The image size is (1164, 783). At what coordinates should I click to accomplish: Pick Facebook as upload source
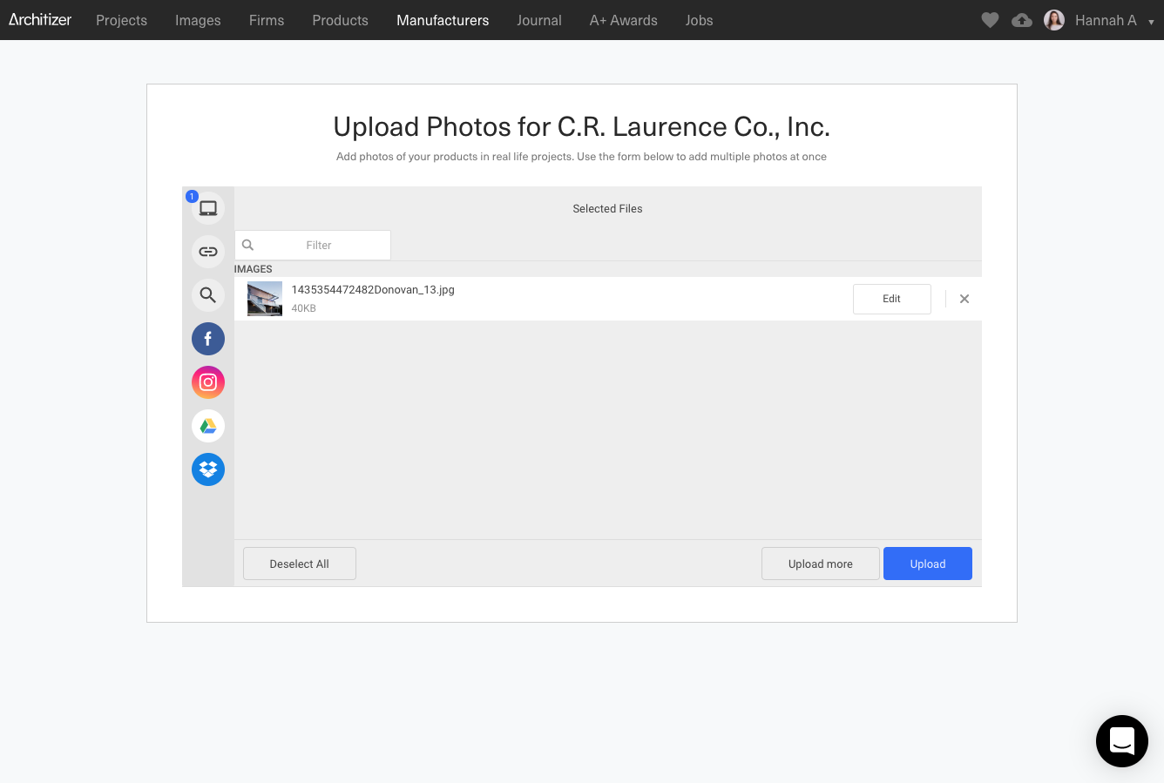[208, 339]
